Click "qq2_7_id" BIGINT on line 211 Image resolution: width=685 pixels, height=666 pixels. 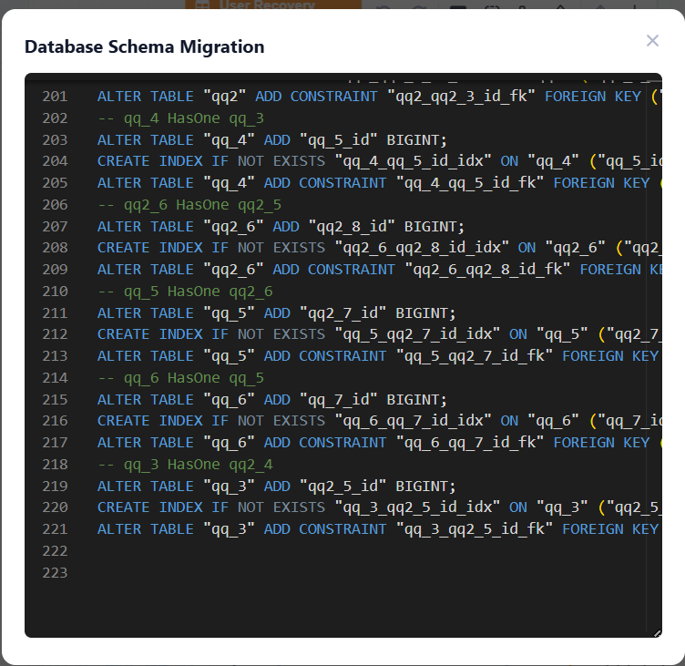(377, 313)
